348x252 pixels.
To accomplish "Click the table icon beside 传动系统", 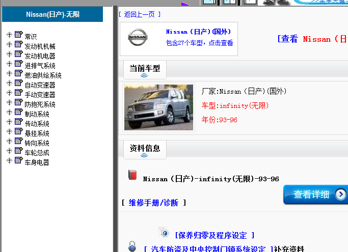I will coord(19,121).
